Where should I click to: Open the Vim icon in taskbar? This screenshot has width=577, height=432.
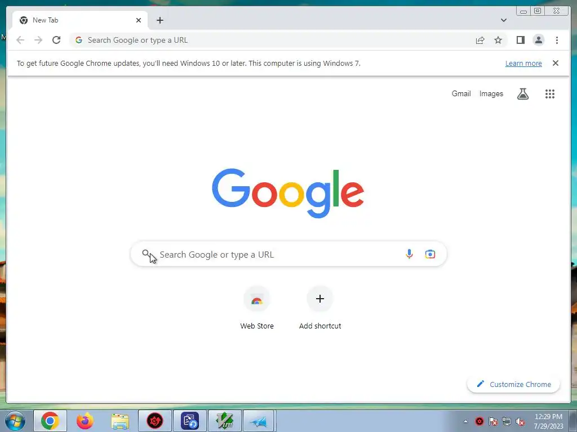tap(225, 421)
